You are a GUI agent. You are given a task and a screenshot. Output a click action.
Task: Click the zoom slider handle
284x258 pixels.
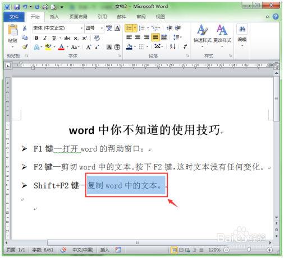tap(249, 250)
